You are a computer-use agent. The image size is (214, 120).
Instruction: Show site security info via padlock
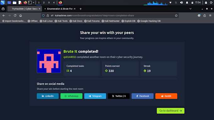pos(48,15)
